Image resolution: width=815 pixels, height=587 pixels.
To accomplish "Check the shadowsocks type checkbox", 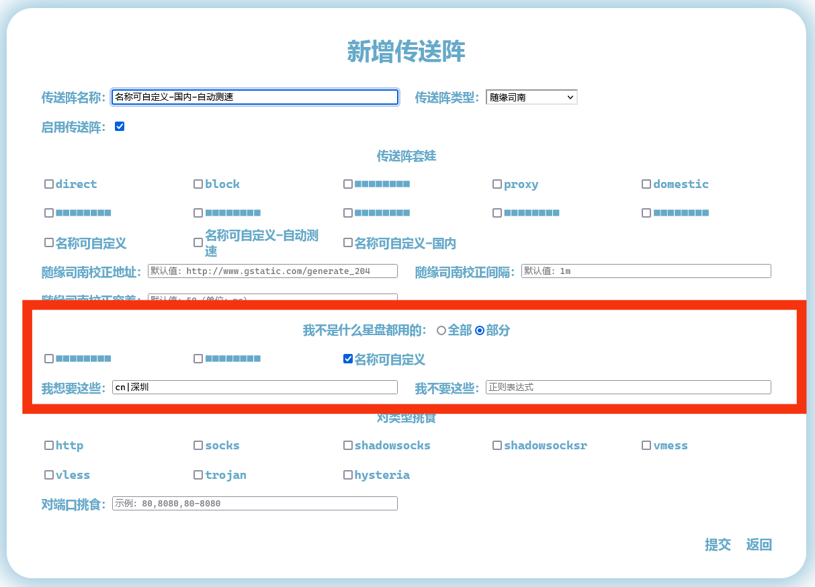I will (348, 445).
